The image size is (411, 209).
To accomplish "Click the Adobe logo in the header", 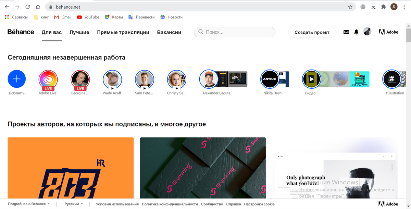I will point(388,32).
